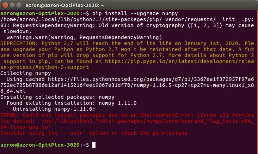Open the files.pythonhosted.org numpy wheel URL
This screenshot has height=154, width=258.
click(x=141, y=79)
